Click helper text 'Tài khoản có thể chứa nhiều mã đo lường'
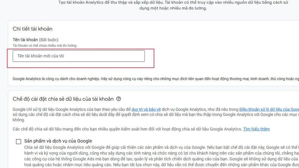The image size is (299, 168). tap(45, 45)
